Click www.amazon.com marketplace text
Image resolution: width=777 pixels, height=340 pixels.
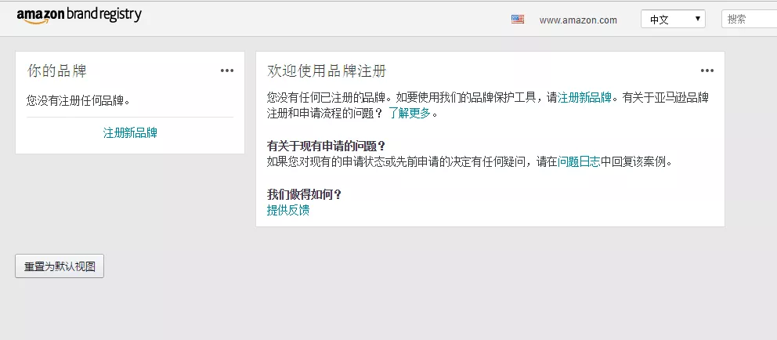tap(578, 20)
